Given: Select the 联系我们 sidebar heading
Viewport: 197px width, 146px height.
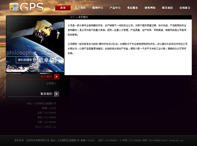Looking at the screenshot, I should click(x=46, y=94).
